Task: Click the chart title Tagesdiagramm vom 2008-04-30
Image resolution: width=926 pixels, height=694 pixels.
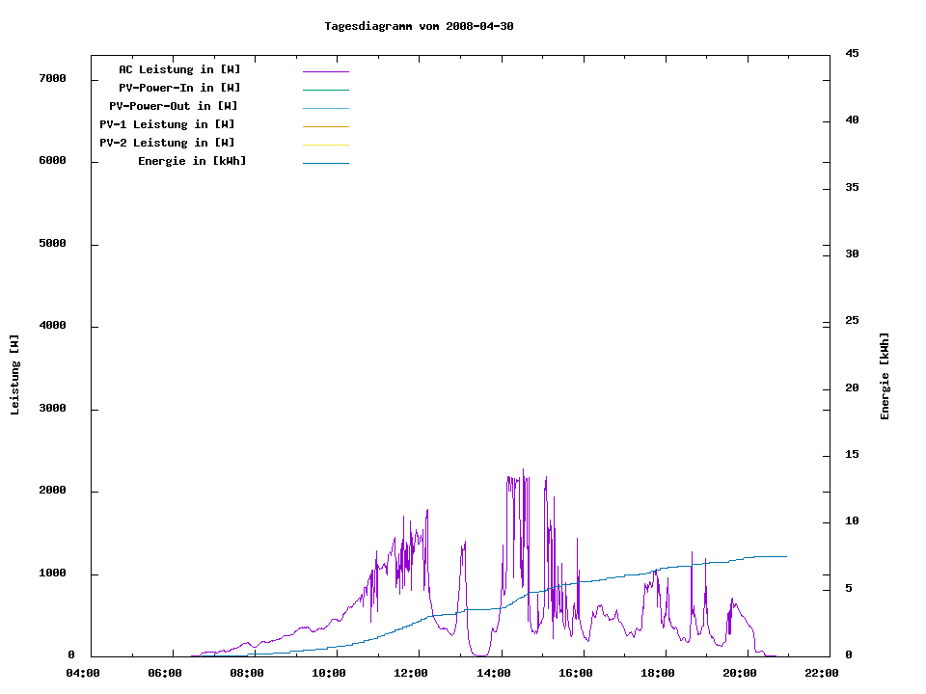Action: click(419, 26)
